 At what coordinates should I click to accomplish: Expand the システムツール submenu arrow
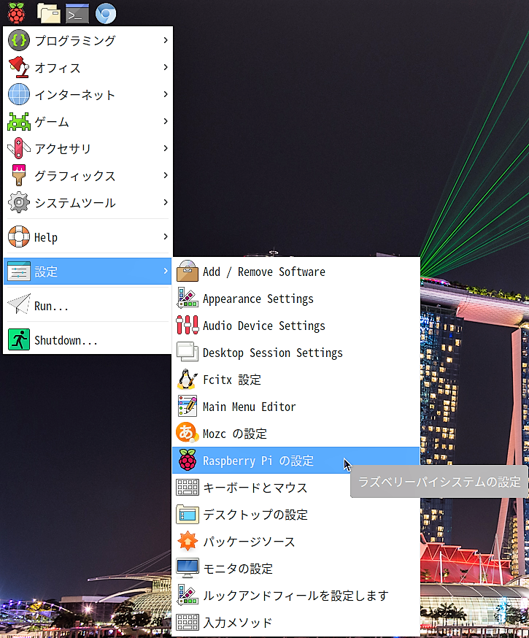click(165, 201)
